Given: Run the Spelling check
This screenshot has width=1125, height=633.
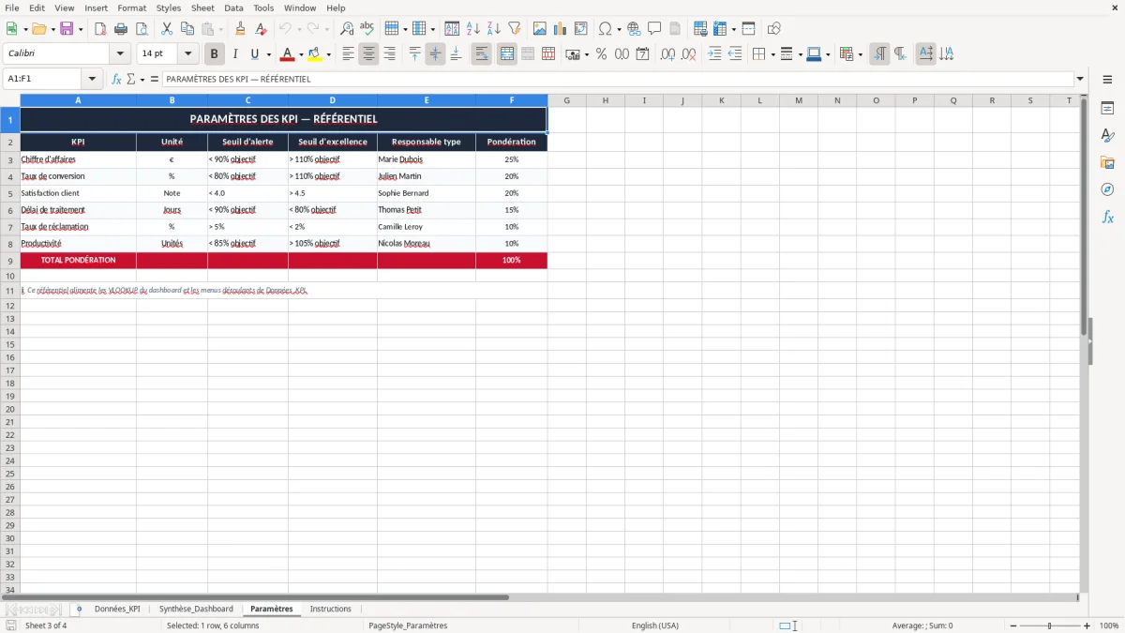Looking at the screenshot, I should coord(367,29).
